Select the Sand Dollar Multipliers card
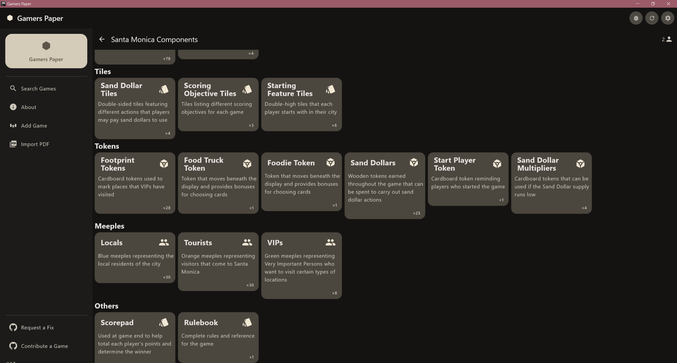The height and width of the screenshot is (363, 677). pyautogui.click(x=551, y=183)
